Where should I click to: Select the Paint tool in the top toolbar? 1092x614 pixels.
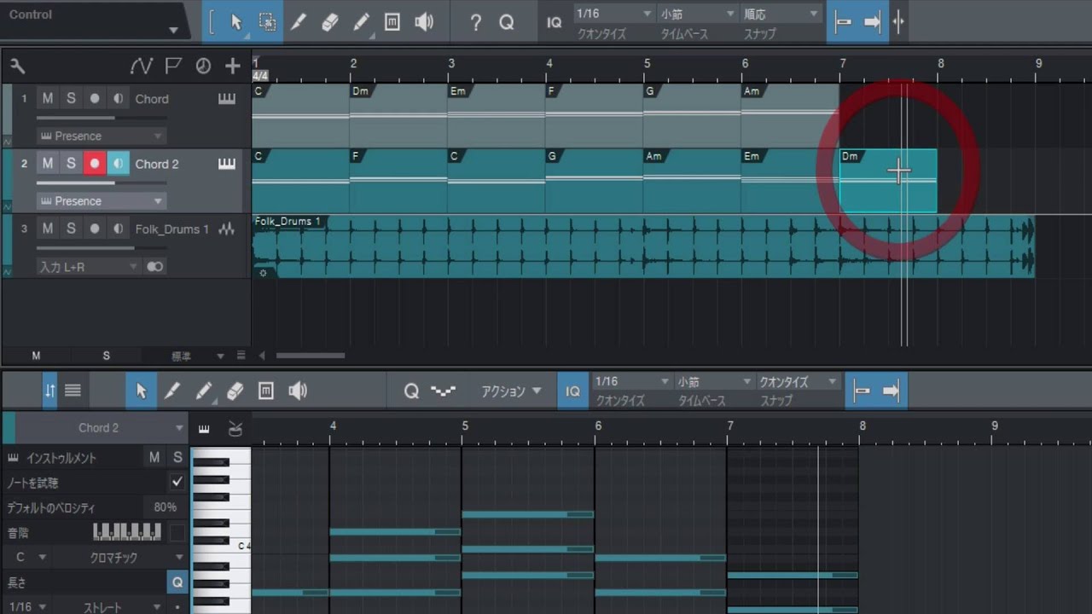click(x=362, y=22)
